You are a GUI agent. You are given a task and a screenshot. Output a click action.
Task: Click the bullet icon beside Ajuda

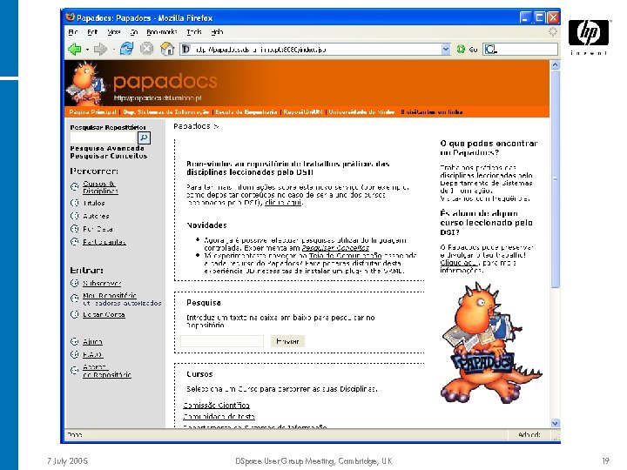[x=74, y=341]
